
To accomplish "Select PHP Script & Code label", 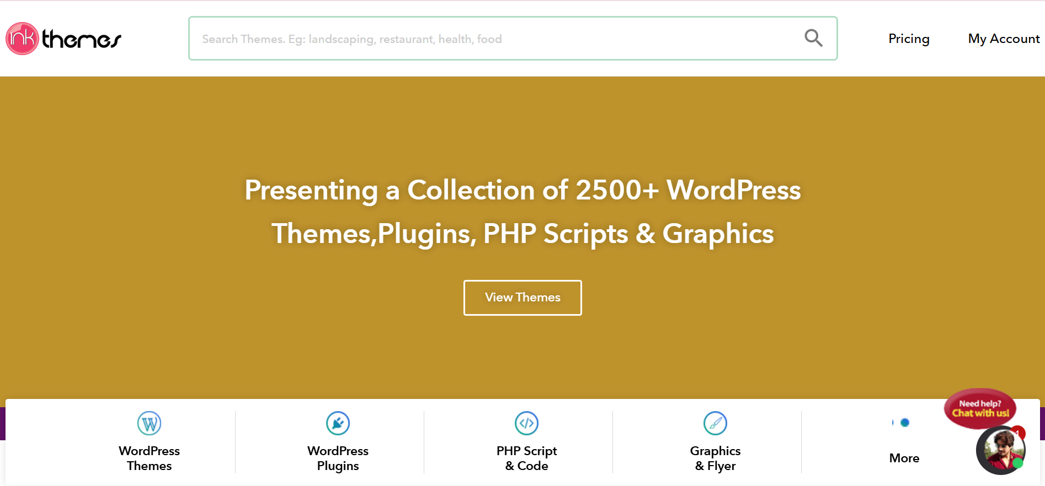I will 526,458.
